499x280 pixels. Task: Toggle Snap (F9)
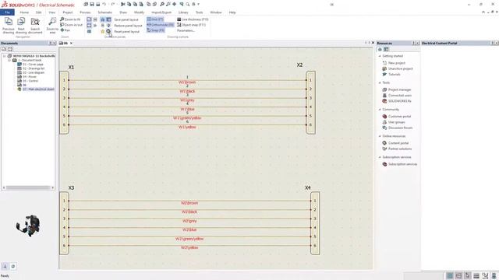156,30
